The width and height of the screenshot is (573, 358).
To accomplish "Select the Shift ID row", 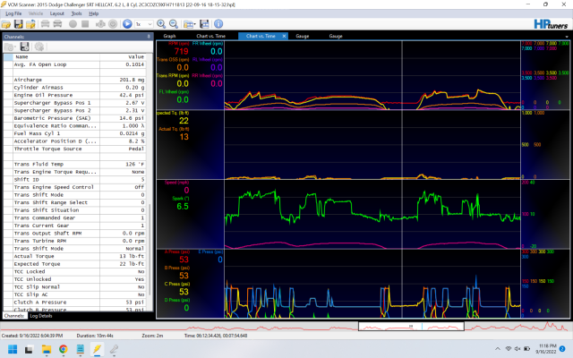I will click(74, 179).
